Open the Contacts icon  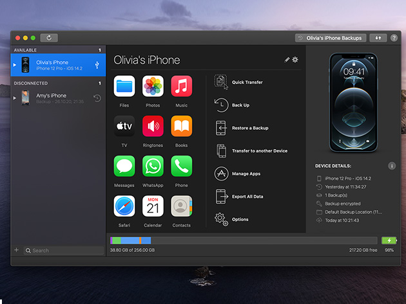(182, 206)
